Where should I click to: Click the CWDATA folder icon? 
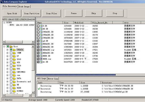coord(14,50)
